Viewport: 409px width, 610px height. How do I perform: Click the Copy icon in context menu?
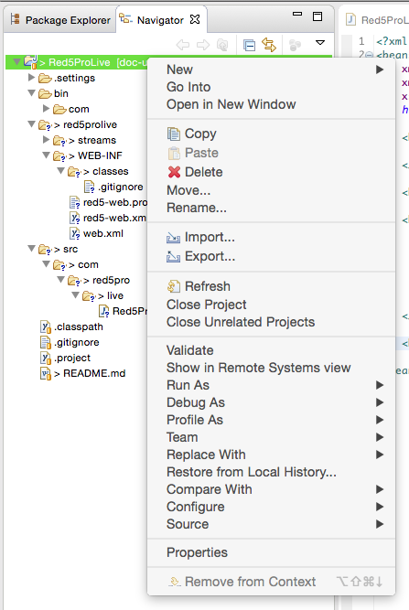tap(174, 134)
